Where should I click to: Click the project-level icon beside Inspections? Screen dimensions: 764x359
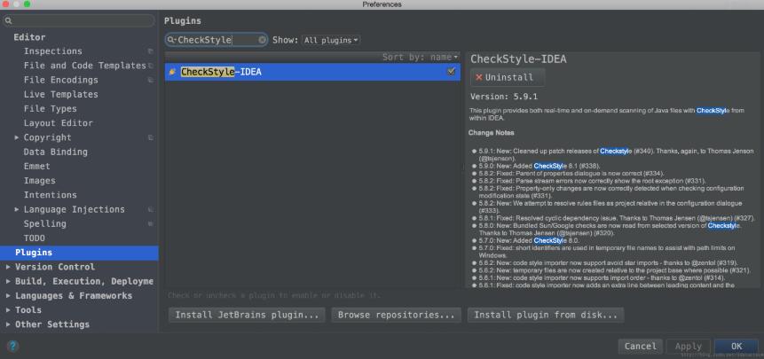150,51
